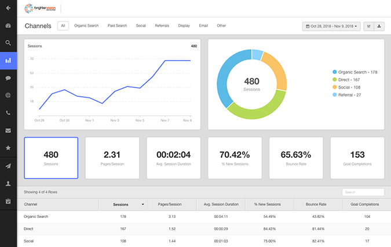Click the Sessions column sort arrow

(x=143, y=205)
